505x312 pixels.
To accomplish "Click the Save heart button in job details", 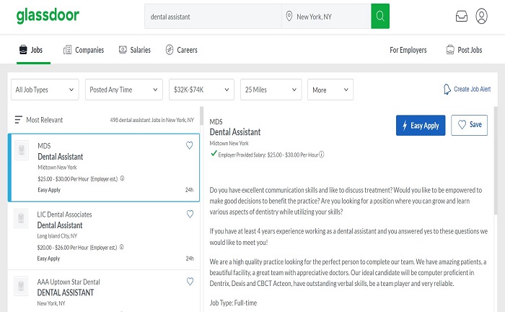I will (469, 125).
